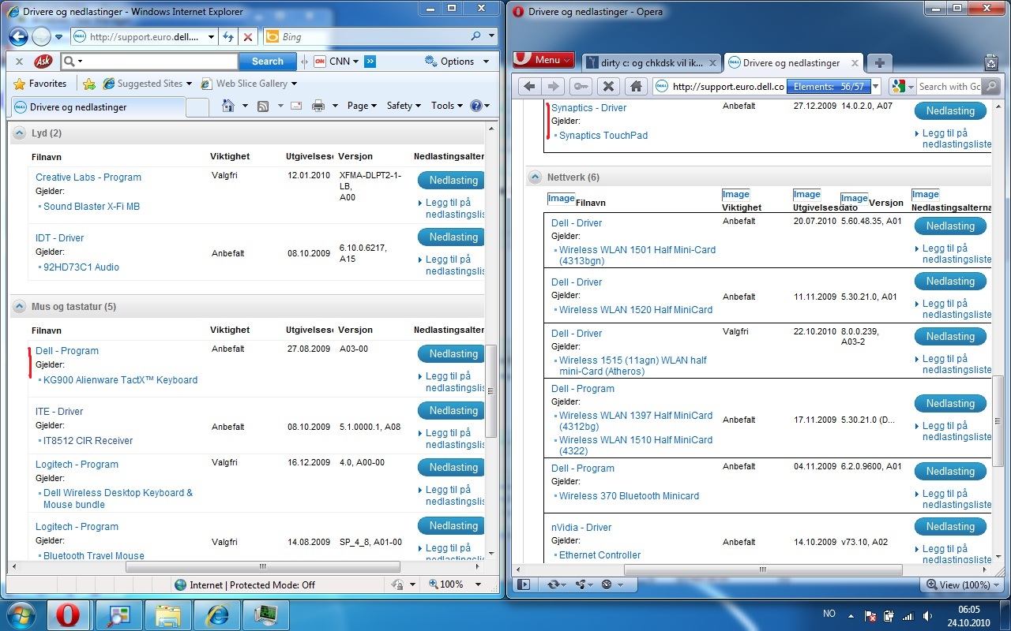Viewport: 1011px width, 631px height.
Task: Click the Bing search magnifier in IE
Action: click(475, 36)
